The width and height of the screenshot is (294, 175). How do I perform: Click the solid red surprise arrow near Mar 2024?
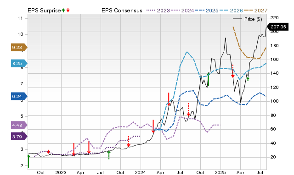pyautogui.click(x=153, y=126)
